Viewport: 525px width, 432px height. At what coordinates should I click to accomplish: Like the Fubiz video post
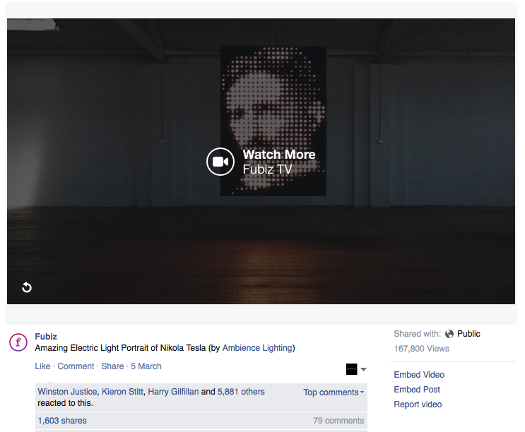click(42, 366)
